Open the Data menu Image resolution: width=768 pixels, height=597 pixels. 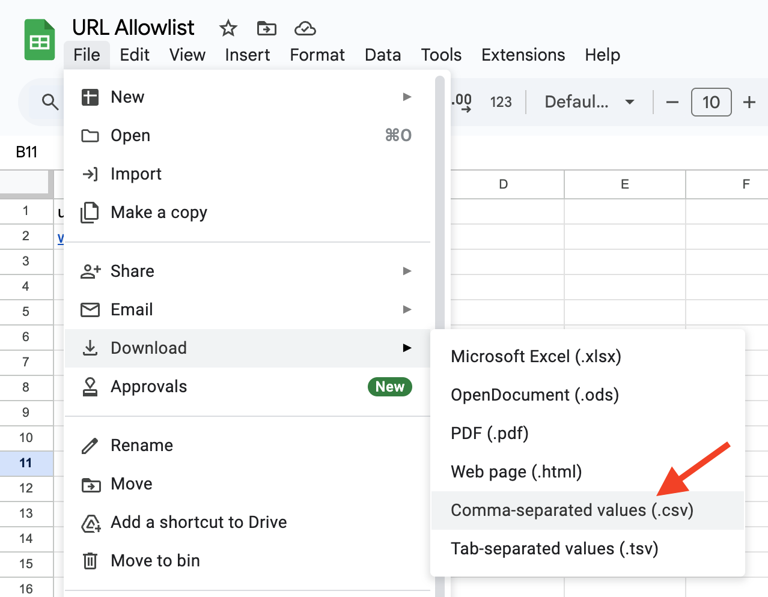383,55
